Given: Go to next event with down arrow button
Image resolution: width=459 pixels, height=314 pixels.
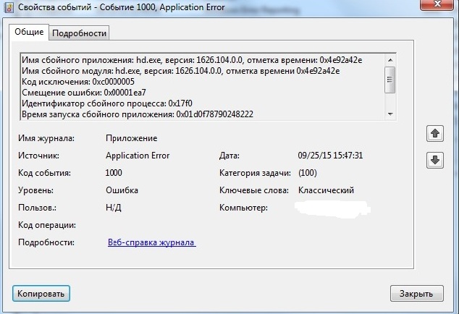Looking at the screenshot, I should [x=435, y=161].
